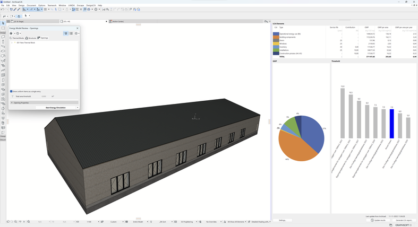Expand the 001 New Thermal Block item
The width and height of the screenshot is (418, 227).
pyautogui.click(x=12, y=42)
